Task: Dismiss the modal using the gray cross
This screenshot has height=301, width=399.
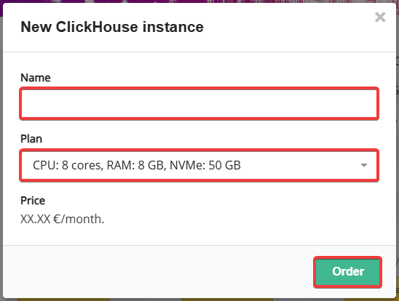Action: tap(380, 17)
